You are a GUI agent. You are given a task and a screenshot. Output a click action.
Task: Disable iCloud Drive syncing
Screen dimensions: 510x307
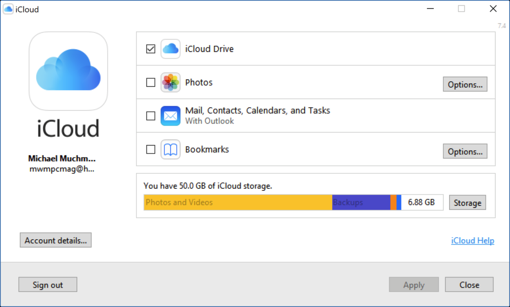150,48
